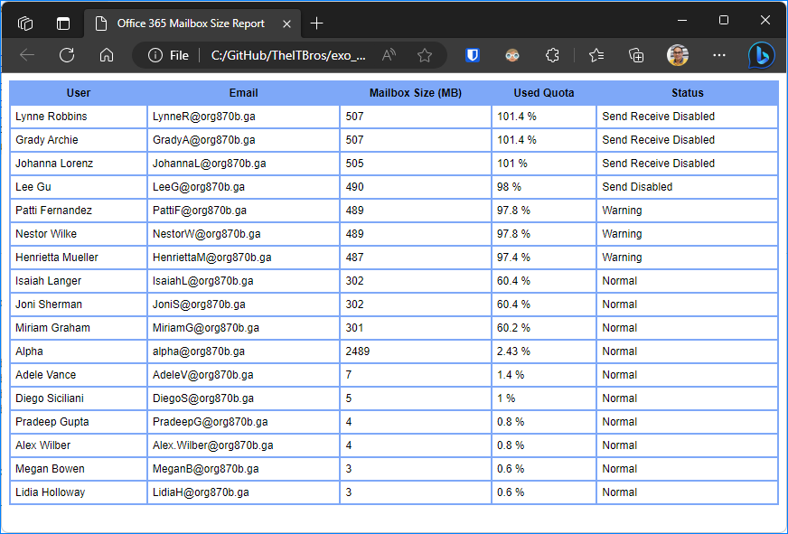
Task: Click the address bar file path
Action: (288, 55)
